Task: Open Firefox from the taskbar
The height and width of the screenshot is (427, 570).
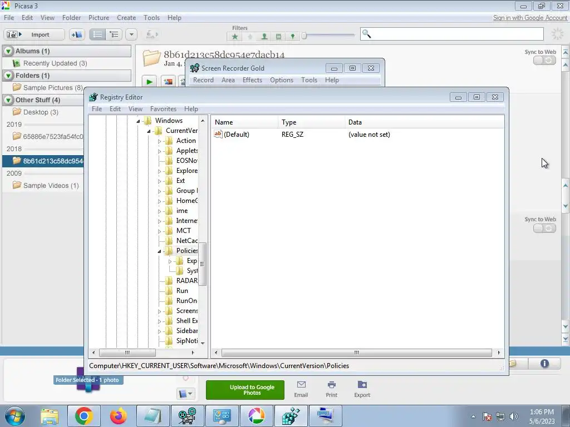Action: pos(118,416)
